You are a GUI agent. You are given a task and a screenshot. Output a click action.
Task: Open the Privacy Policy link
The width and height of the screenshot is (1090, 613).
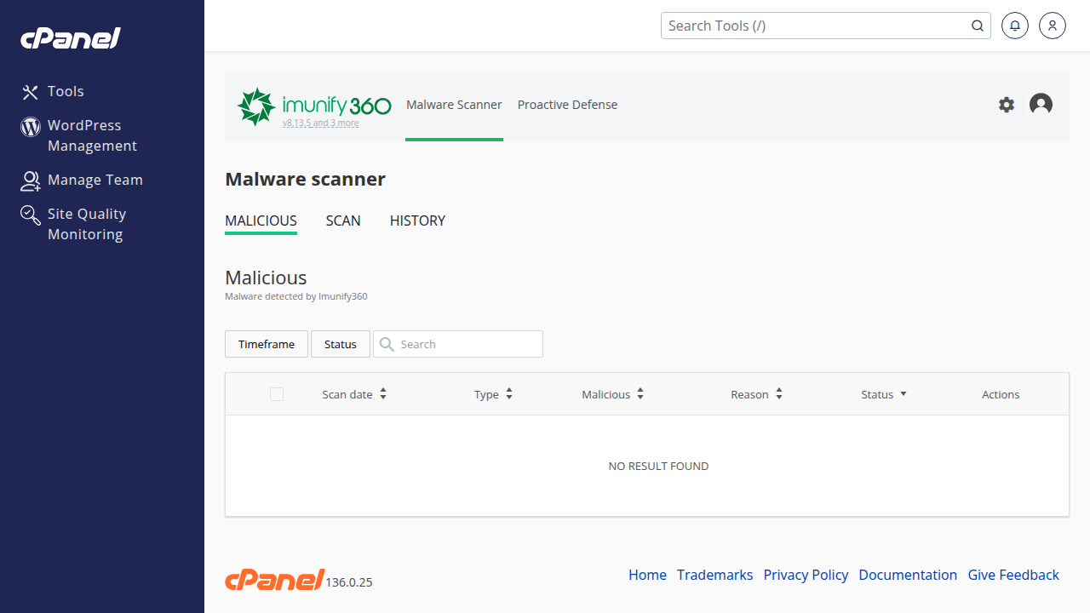[x=806, y=575]
